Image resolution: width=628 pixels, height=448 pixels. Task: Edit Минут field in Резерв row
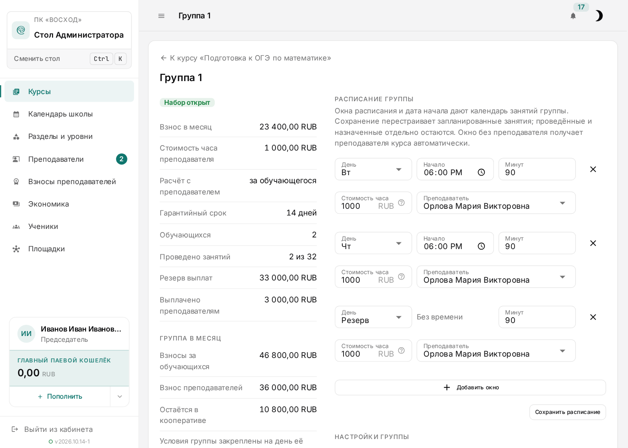pyautogui.click(x=537, y=317)
